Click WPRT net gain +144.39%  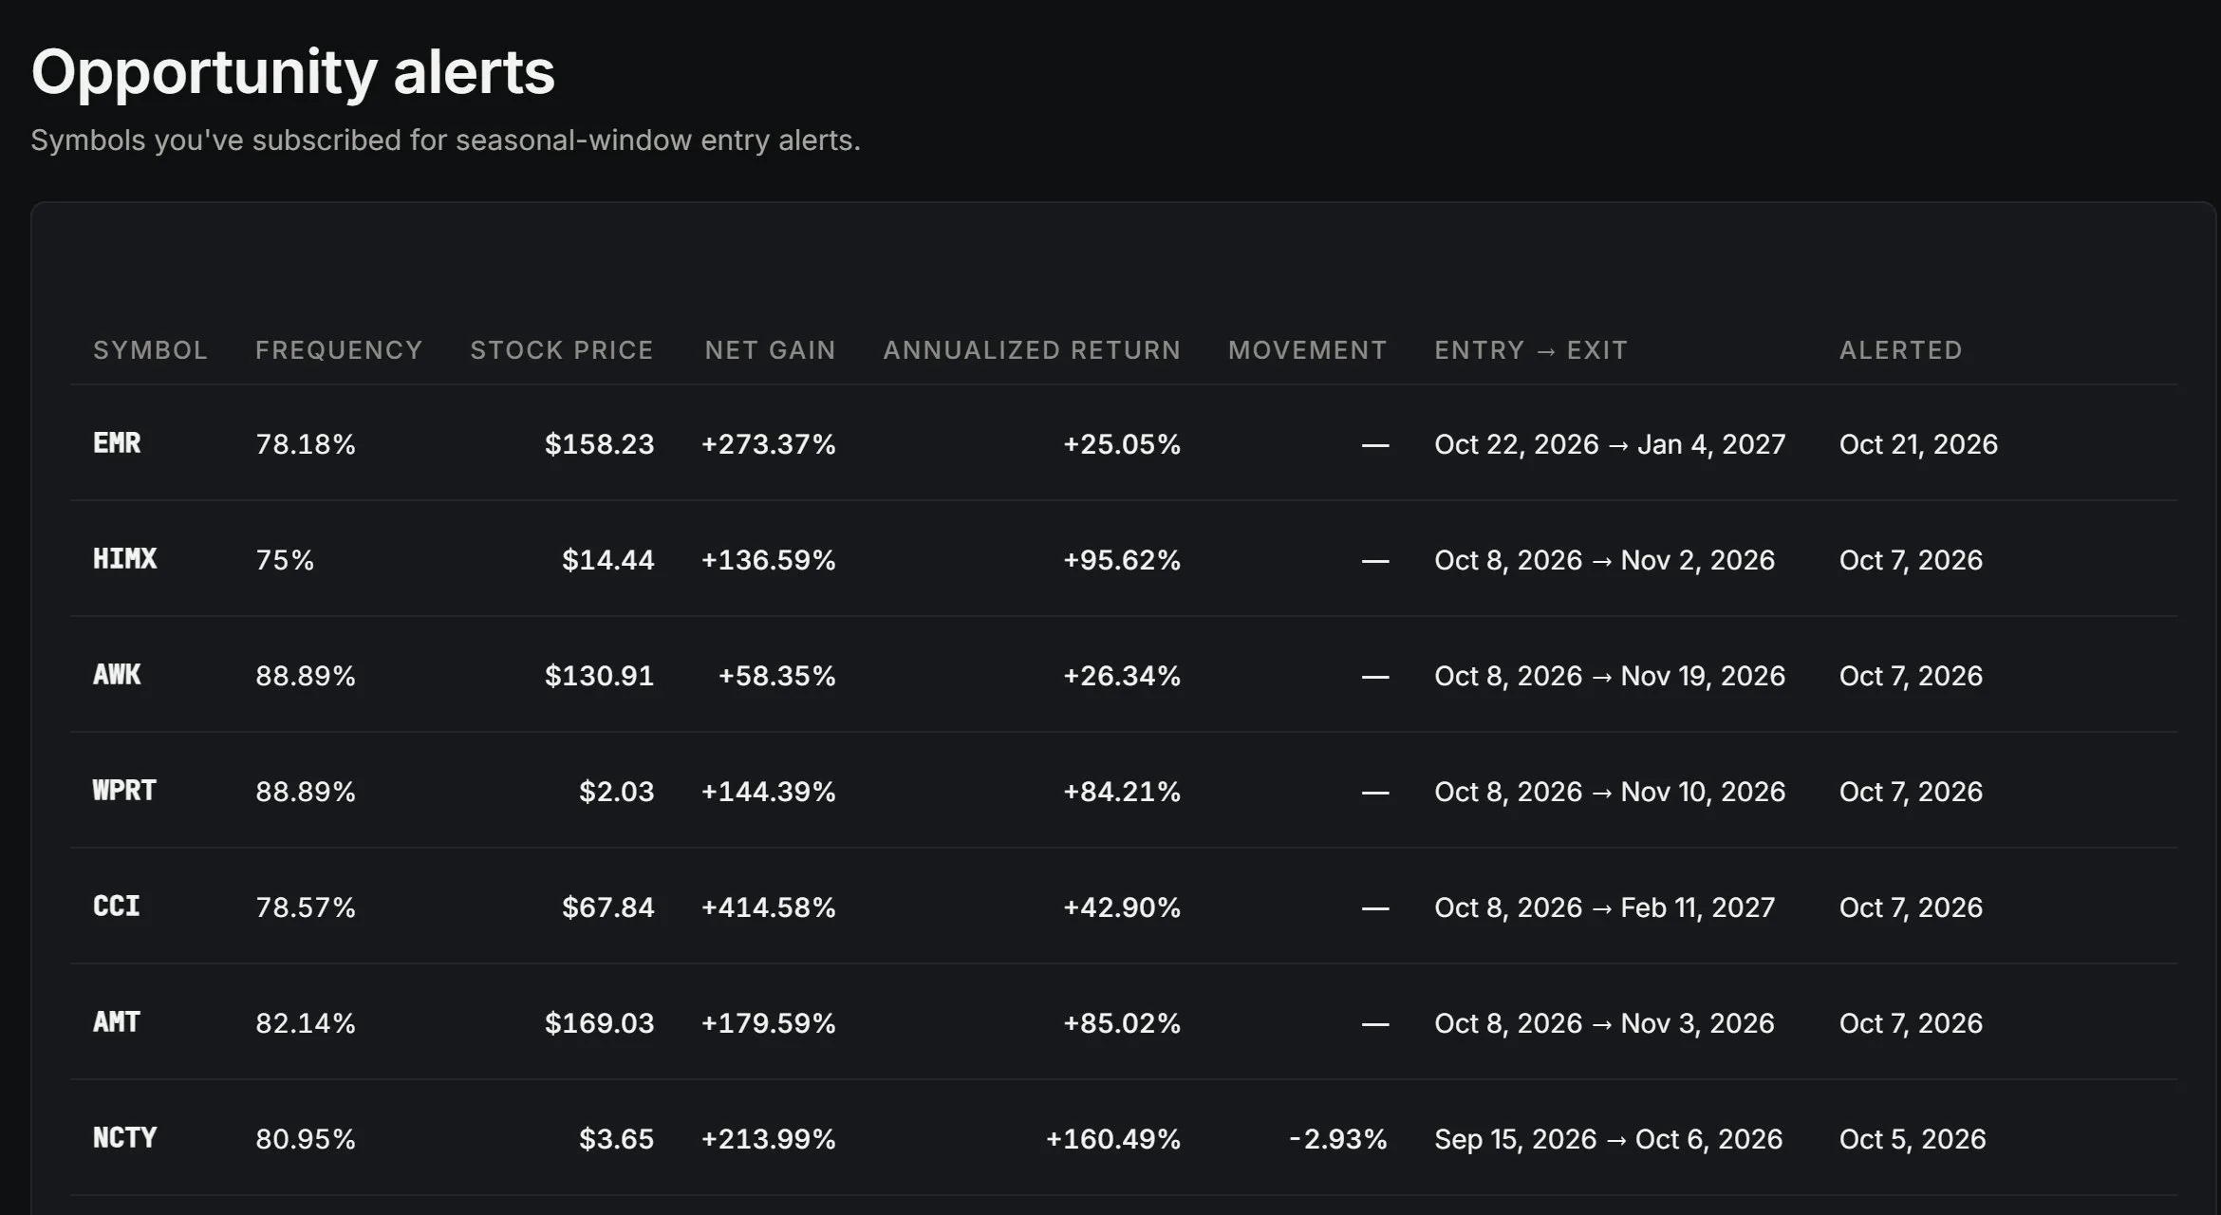[x=768, y=792]
